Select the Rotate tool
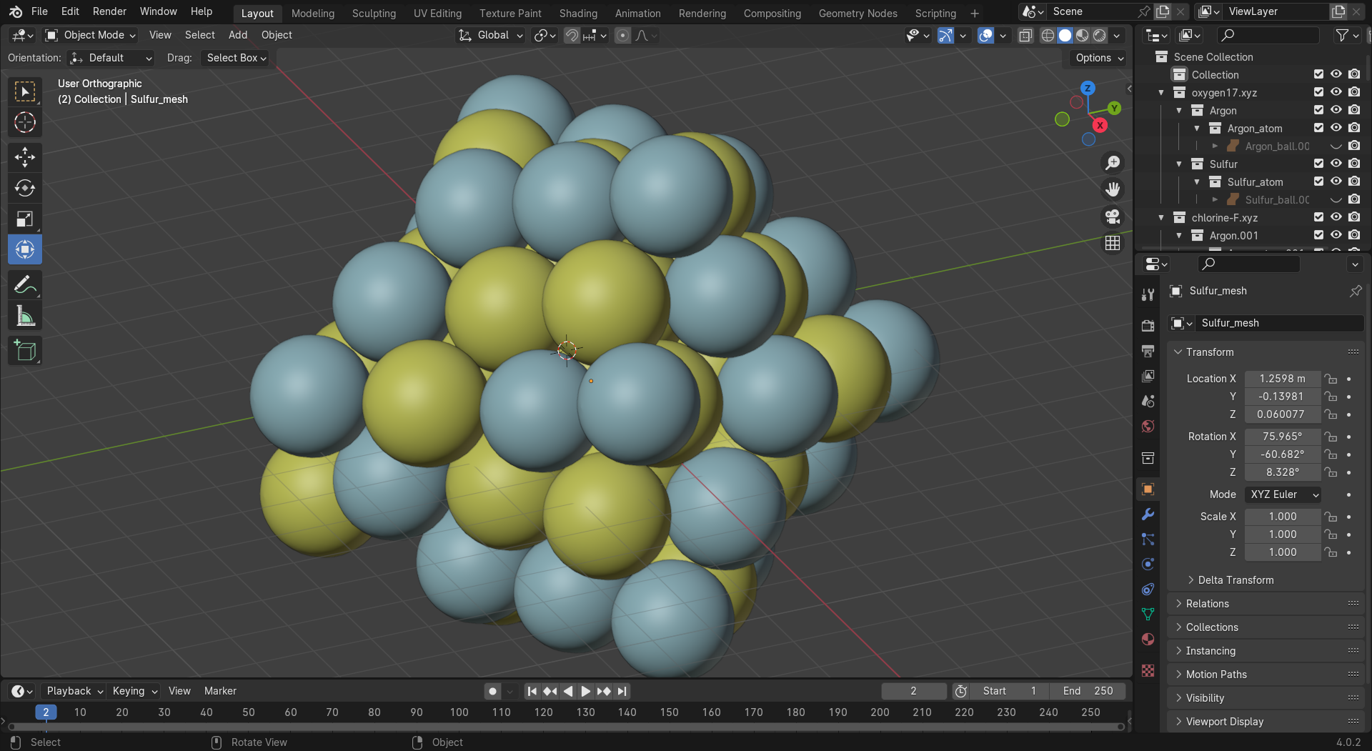The image size is (1372, 751). pos(25,188)
